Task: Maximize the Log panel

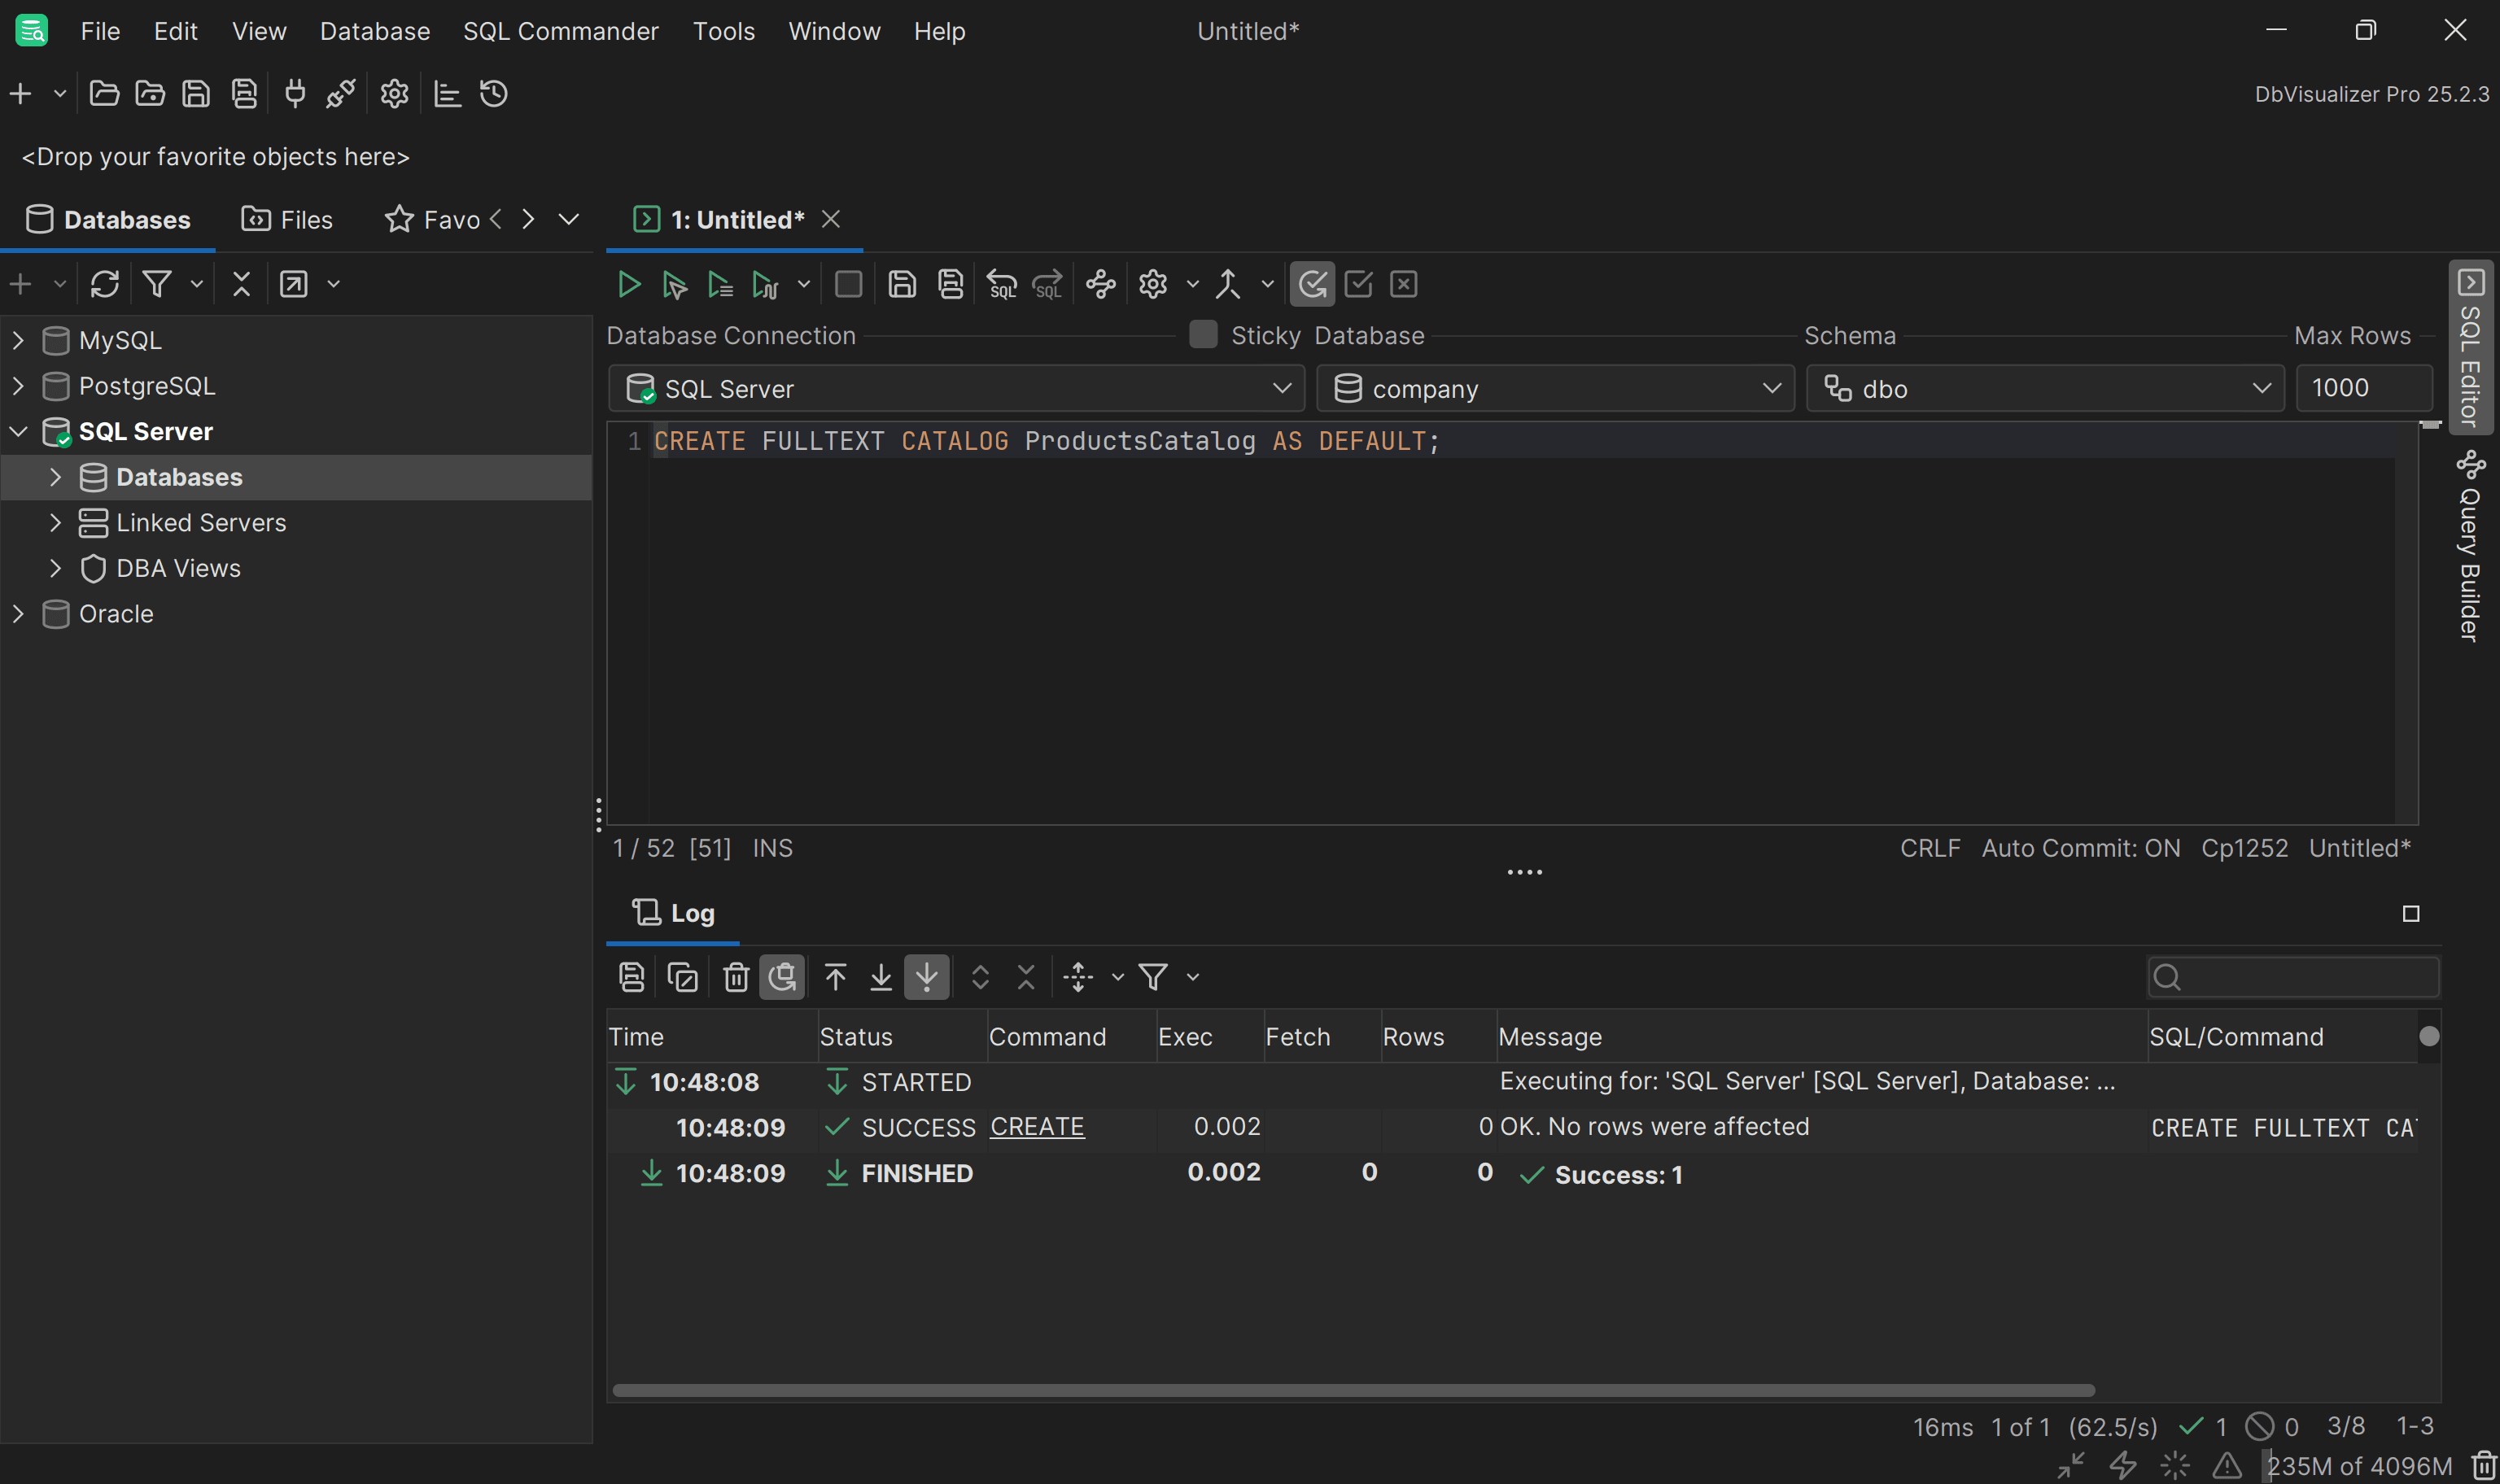Action: [2411, 914]
